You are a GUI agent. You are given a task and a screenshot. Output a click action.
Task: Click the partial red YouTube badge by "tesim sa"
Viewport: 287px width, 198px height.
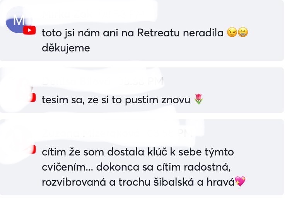click(33, 97)
